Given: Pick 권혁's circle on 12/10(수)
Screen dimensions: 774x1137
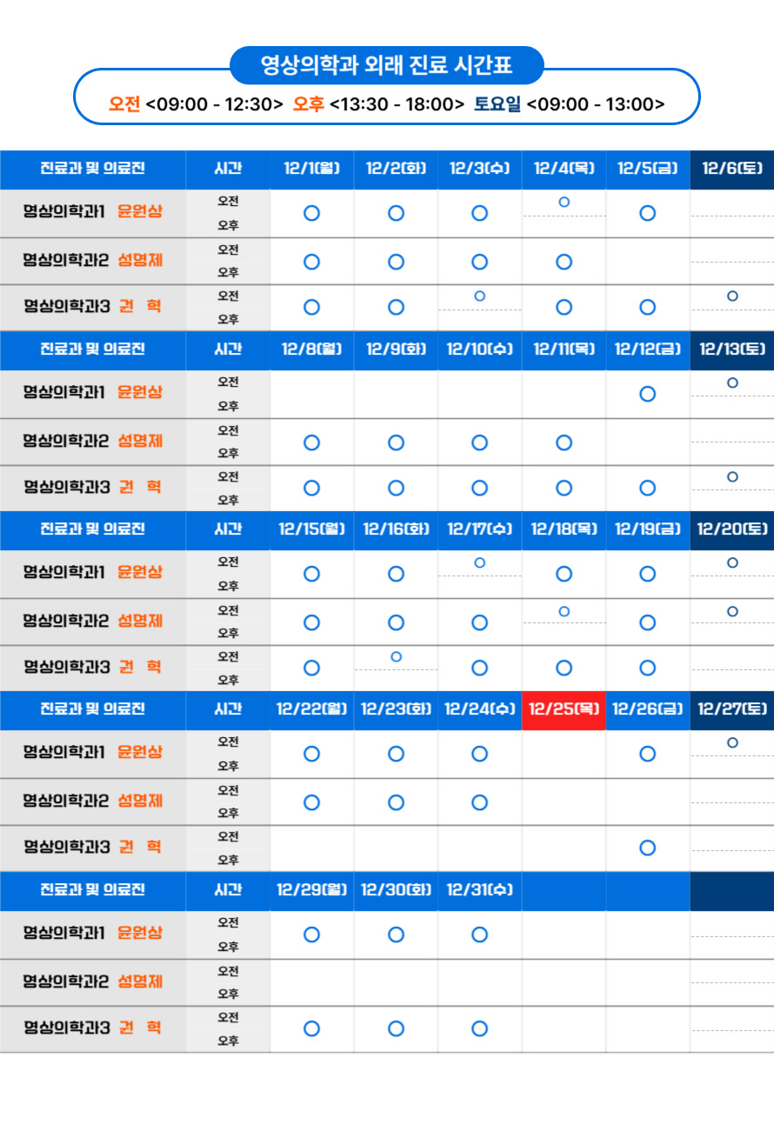Looking at the screenshot, I should coord(479,488).
